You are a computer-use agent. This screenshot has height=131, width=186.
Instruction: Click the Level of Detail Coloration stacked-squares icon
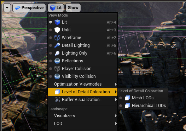pyautogui.click(x=57, y=92)
